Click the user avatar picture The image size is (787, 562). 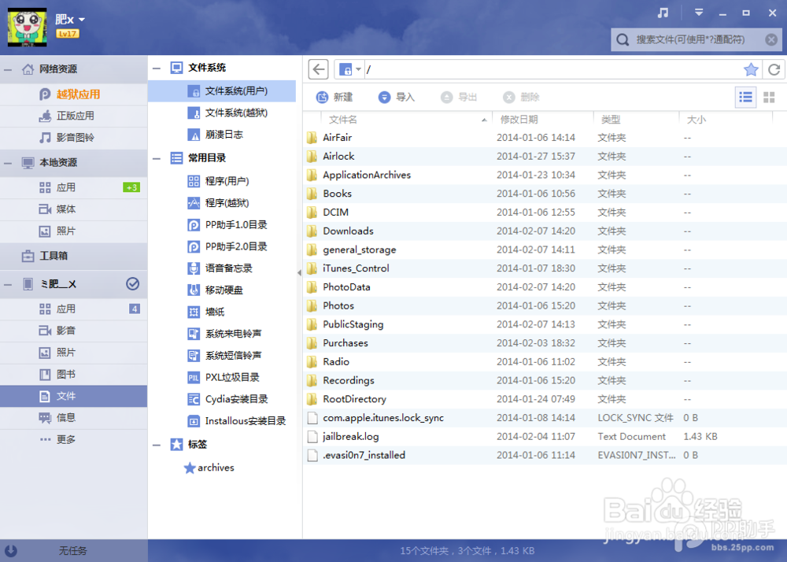click(27, 27)
